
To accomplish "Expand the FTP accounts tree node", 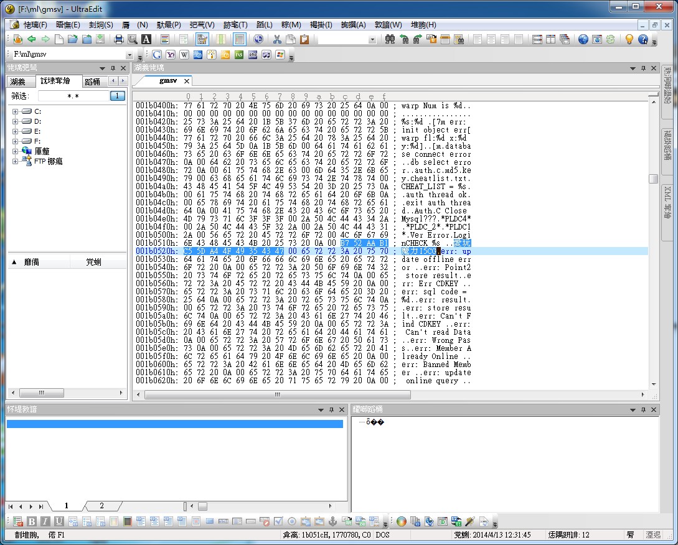I will (15, 161).
